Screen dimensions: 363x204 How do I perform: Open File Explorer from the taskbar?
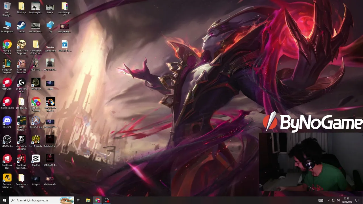88,200
